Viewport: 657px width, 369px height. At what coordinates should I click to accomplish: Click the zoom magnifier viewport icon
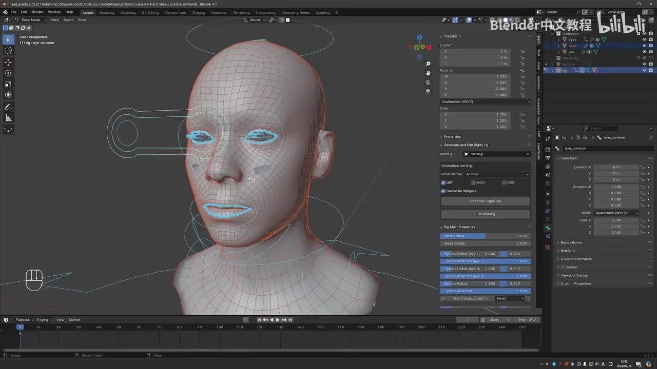pyautogui.click(x=428, y=64)
